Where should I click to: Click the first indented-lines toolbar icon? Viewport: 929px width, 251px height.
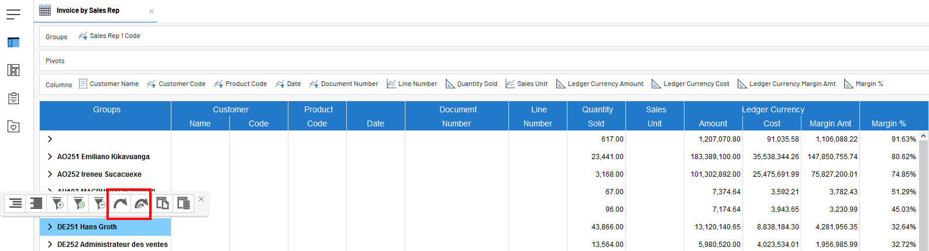[15, 203]
